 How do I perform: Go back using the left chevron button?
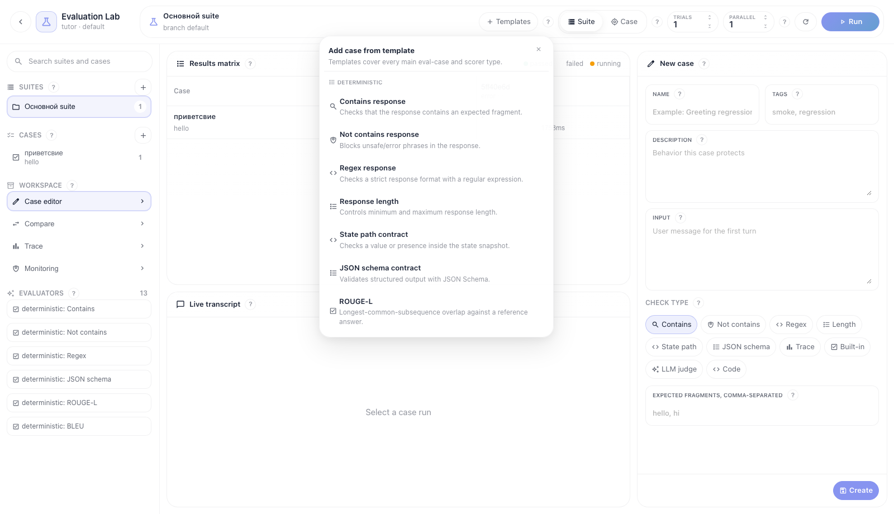pyautogui.click(x=21, y=22)
